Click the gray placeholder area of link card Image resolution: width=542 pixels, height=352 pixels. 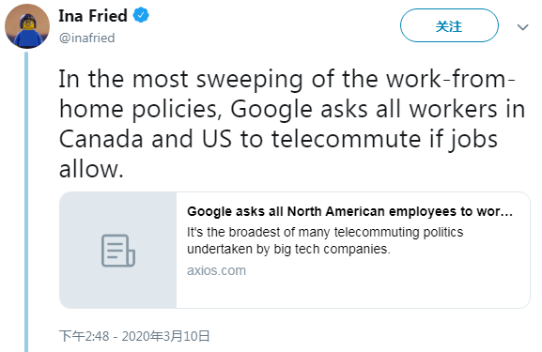[117, 250]
